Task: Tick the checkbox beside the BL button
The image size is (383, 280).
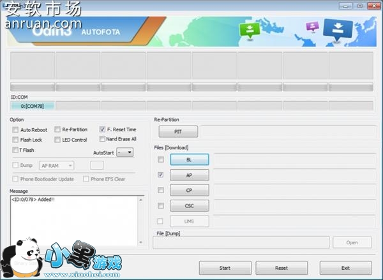Action: pyautogui.click(x=161, y=159)
